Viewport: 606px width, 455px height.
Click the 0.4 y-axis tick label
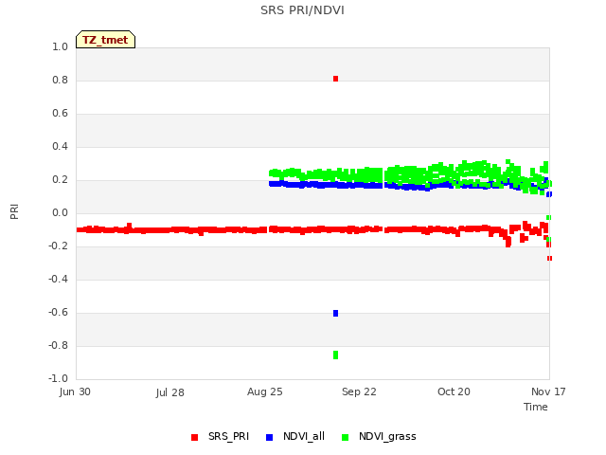pos(60,146)
